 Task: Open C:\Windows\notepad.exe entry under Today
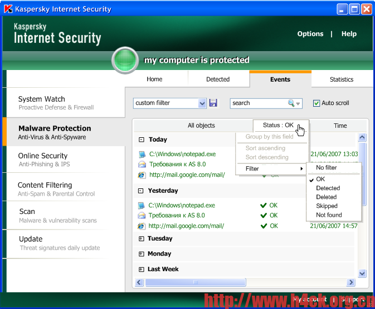[182, 154]
